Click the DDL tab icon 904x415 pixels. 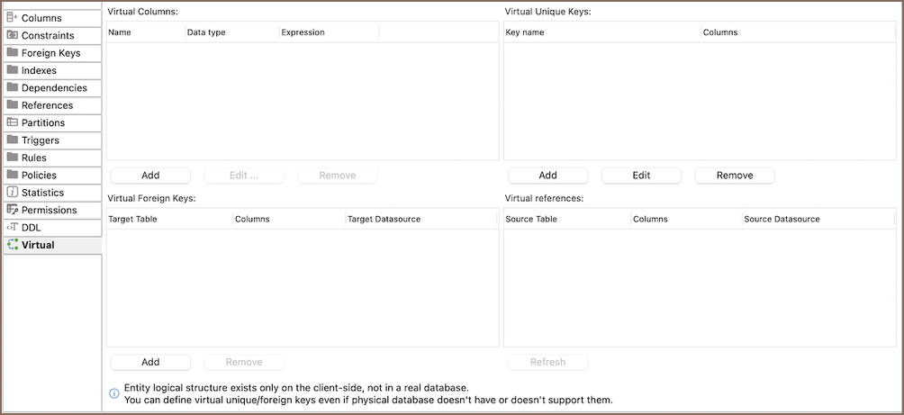point(13,228)
